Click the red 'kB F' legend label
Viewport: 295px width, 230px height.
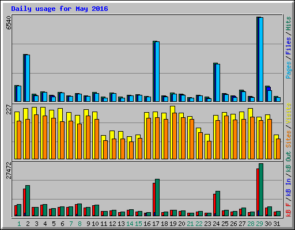(288, 209)
